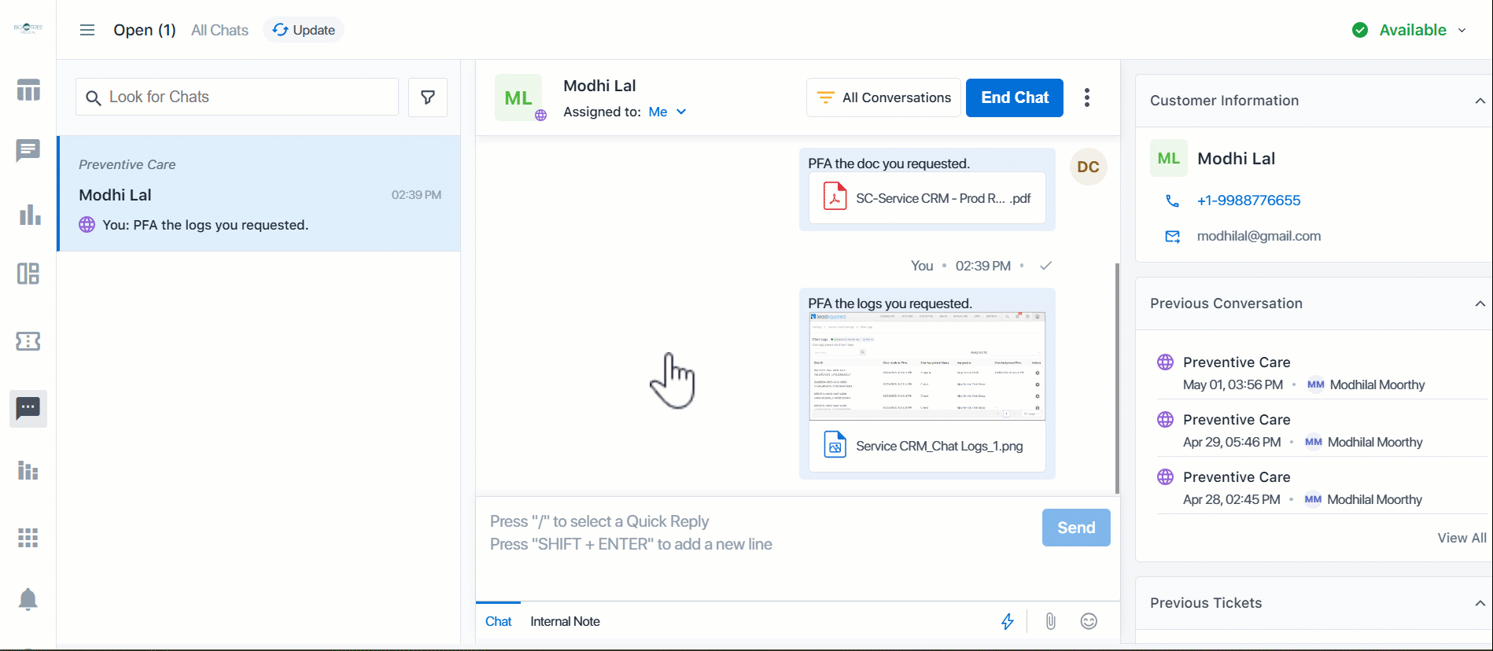Click the message sent checkmark at 02:39 PM
The image size is (1493, 651).
[1045, 266]
